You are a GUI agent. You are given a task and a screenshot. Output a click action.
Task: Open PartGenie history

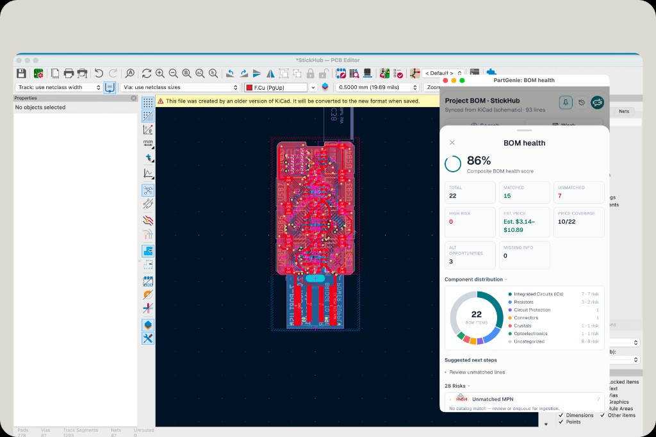[582, 102]
